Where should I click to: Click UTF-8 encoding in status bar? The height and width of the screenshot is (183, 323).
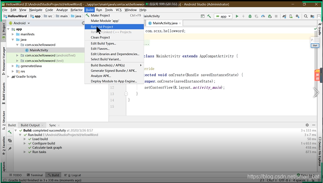pos(284,180)
